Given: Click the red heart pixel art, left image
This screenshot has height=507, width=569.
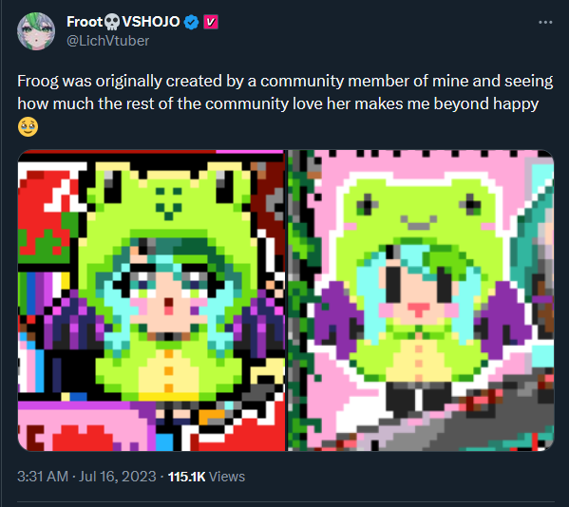Looking at the screenshot, I should pyautogui.click(x=83, y=438).
